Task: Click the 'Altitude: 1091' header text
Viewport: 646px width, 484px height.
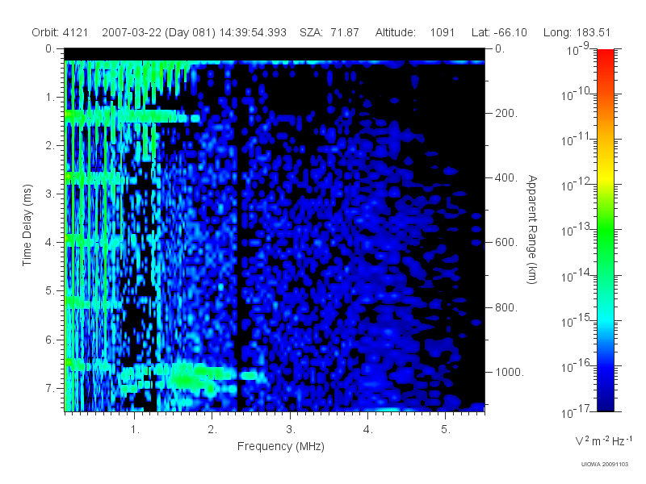Action: click(x=415, y=32)
